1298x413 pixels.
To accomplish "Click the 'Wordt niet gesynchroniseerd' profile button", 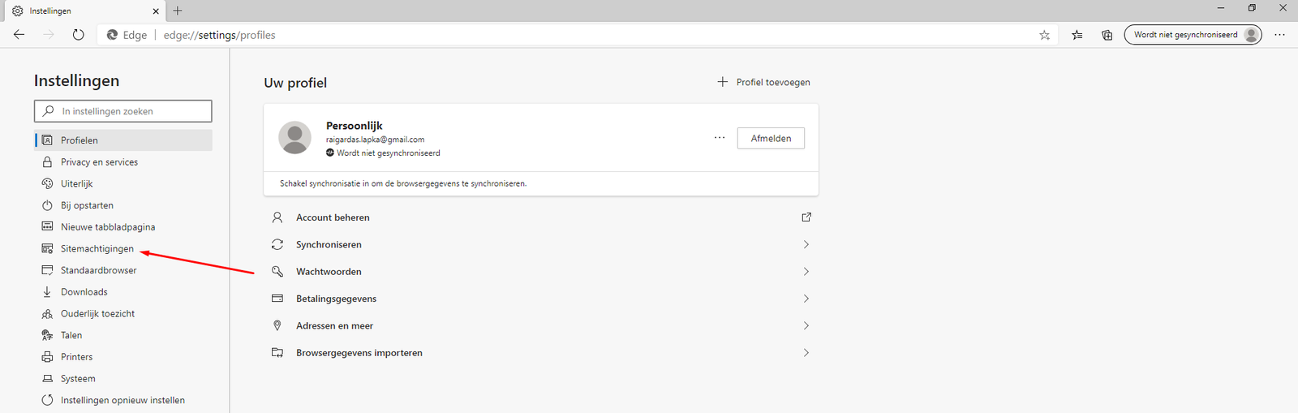I will coord(1192,35).
